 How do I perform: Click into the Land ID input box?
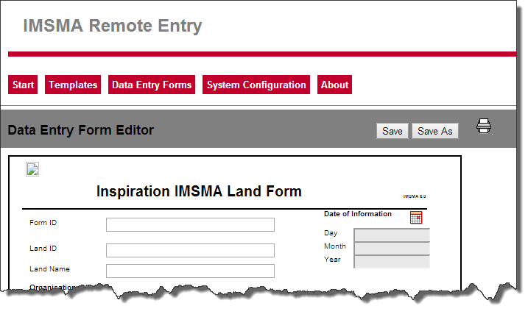(x=190, y=250)
